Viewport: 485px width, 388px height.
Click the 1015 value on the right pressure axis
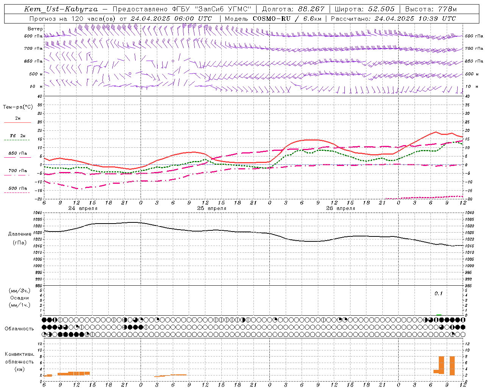[469, 246]
